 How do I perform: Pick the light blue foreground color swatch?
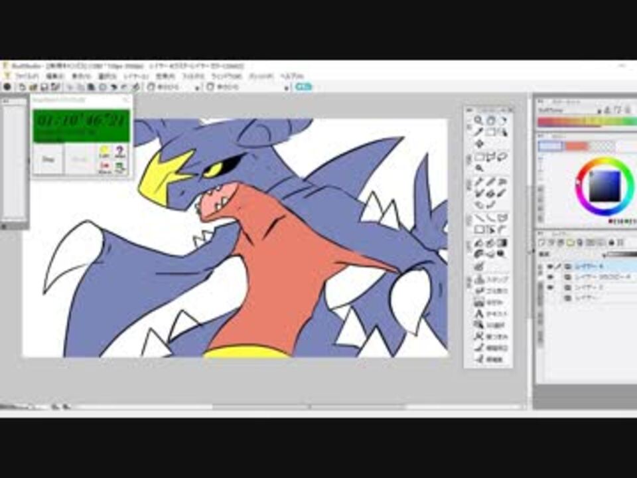[x=551, y=146]
